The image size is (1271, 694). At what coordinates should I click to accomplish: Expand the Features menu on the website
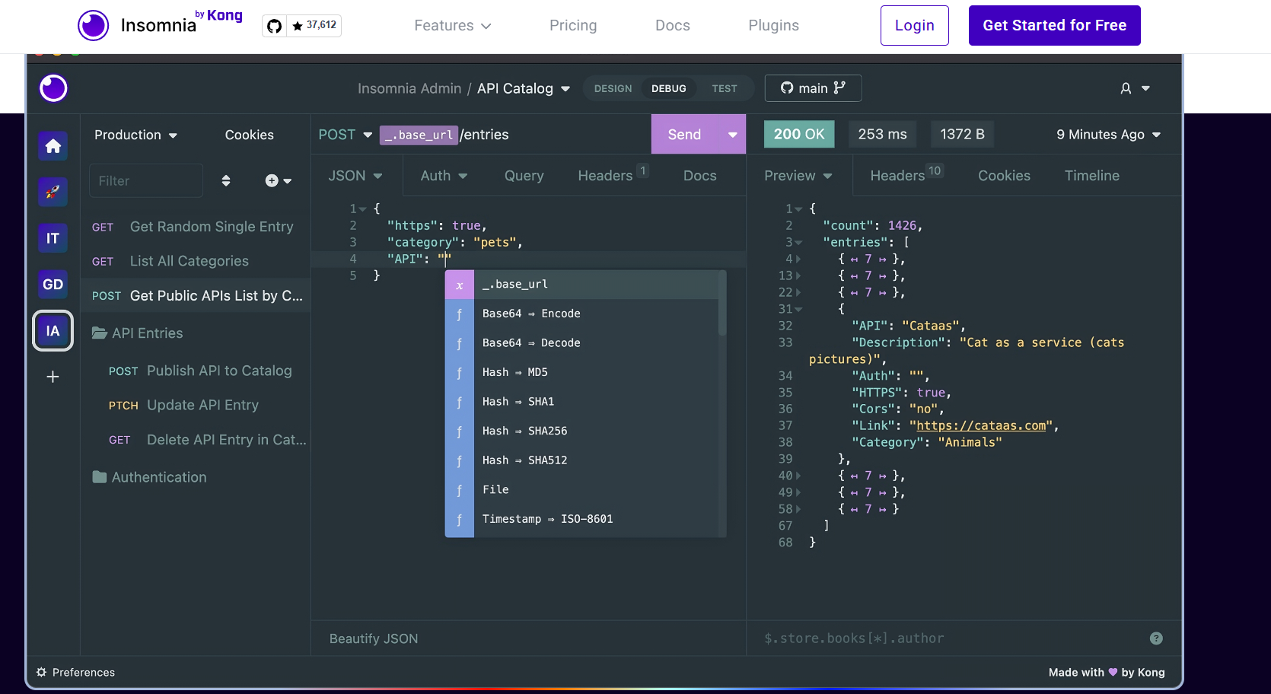coord(452,25)
